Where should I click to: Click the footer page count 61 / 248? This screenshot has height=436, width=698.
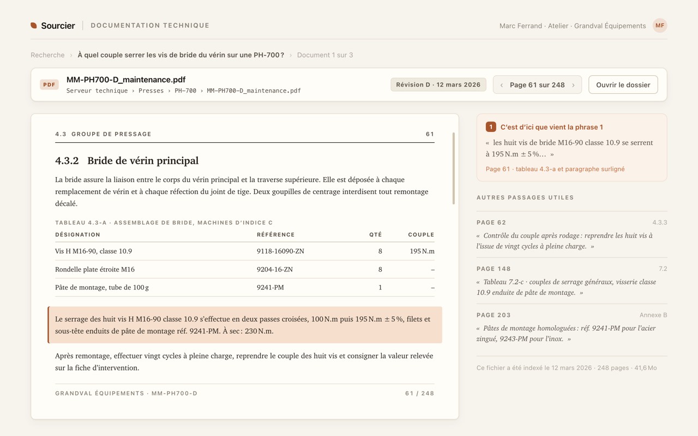click(x=419, y=393)
